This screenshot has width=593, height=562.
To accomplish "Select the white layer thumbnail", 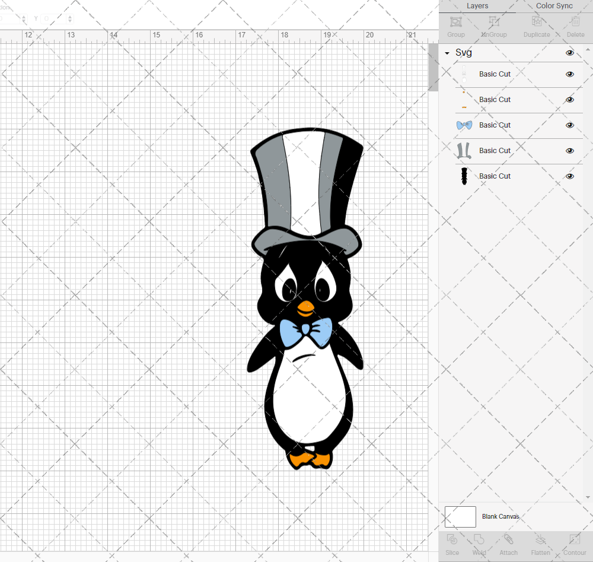I will coord(464,74).
